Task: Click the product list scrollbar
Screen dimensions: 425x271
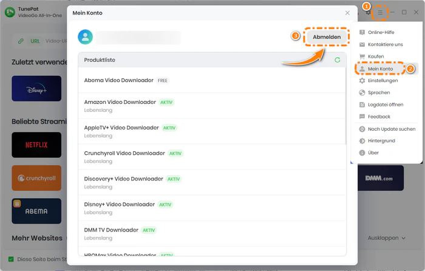Action: [346, 106]
